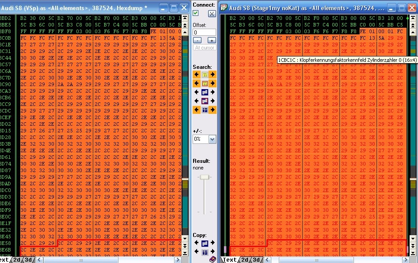This screenshot has width=418, height=263.
Task: Open the 3d tab in the Stage1my noKat window
Action: click(x=256, y=260)
